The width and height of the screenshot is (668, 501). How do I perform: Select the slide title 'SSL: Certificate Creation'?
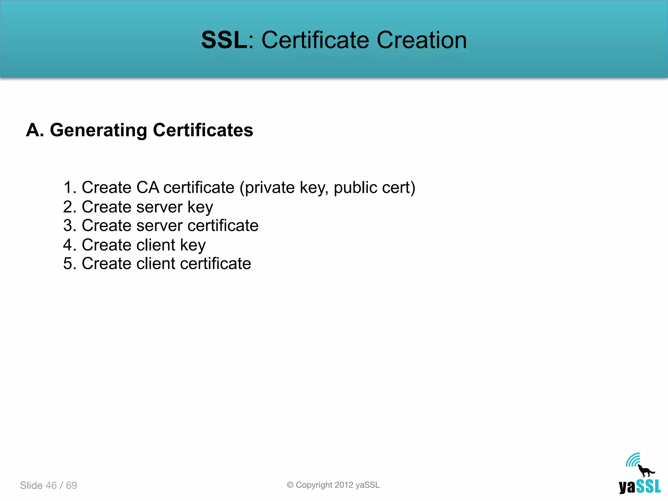pyautogui.click(x=334, y=40)
